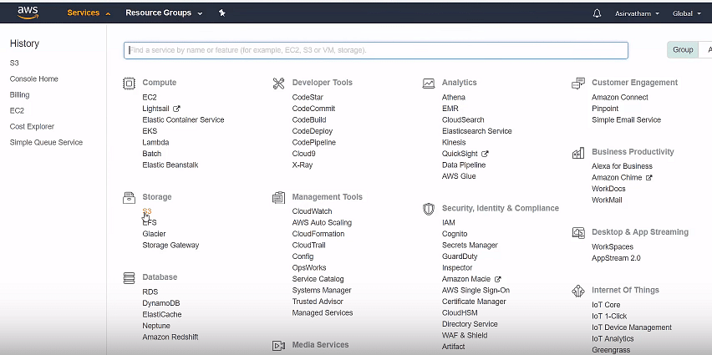This screenshot has height=355, width=712.
Task: Open Billing from the History list
Action: click(x=19, y=94)
